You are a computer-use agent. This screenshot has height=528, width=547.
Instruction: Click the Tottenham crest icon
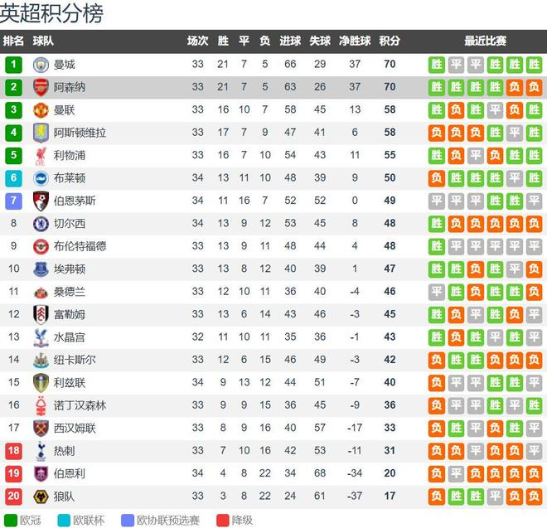(41, 450)
